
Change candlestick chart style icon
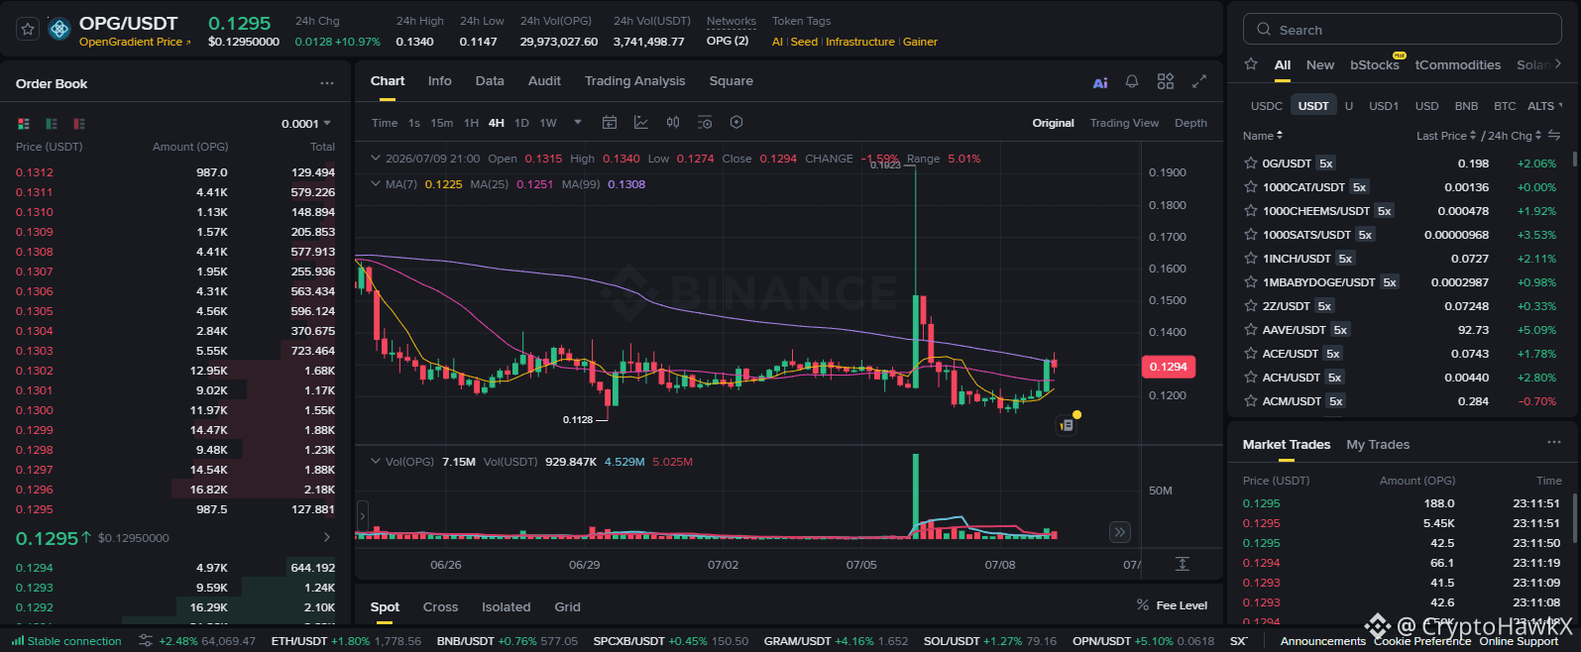pos(673,123)
